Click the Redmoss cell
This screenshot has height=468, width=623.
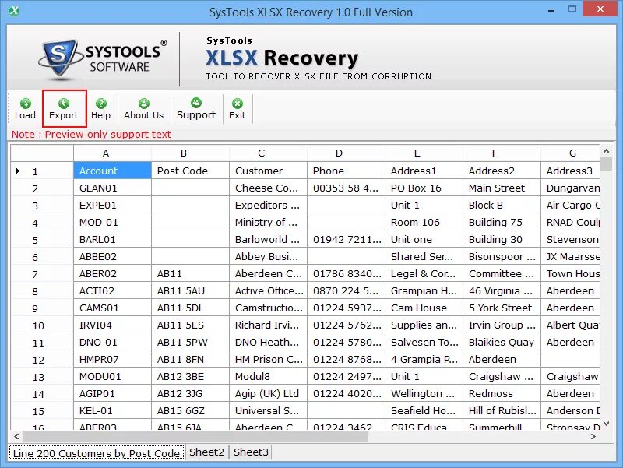click(x=502, y=394)
